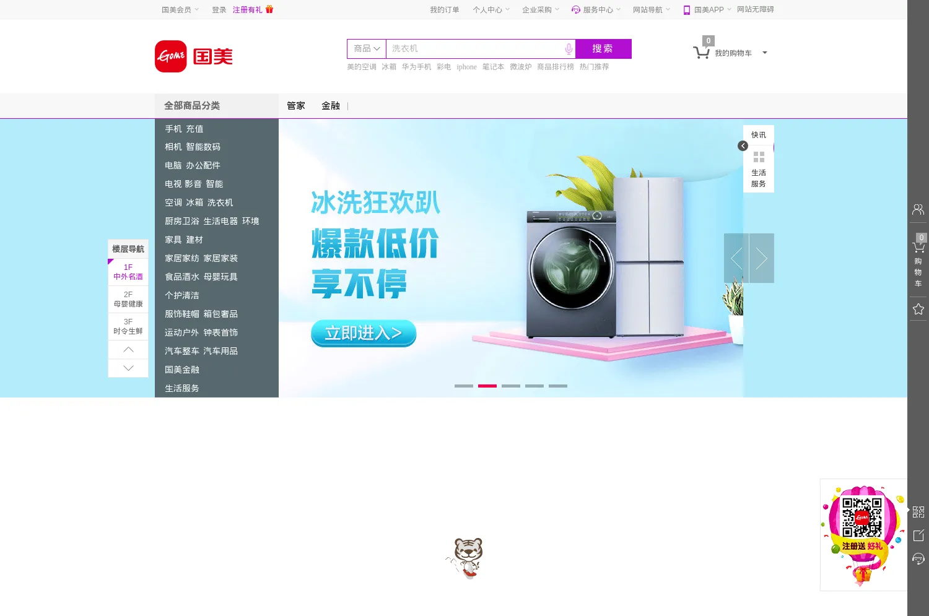Open the 商品 search category dropdown
929x616 pixels.
[x=365, y=48]
